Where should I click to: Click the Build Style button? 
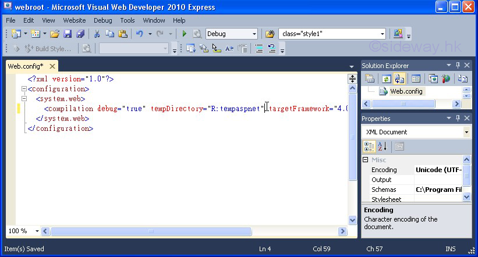pyautogui.click(x=48, y=49)
